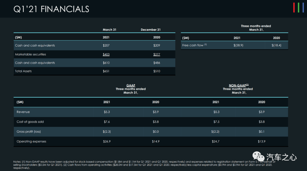Click the green vertical bar in logo
307x171 pixels.
[298, 8]
